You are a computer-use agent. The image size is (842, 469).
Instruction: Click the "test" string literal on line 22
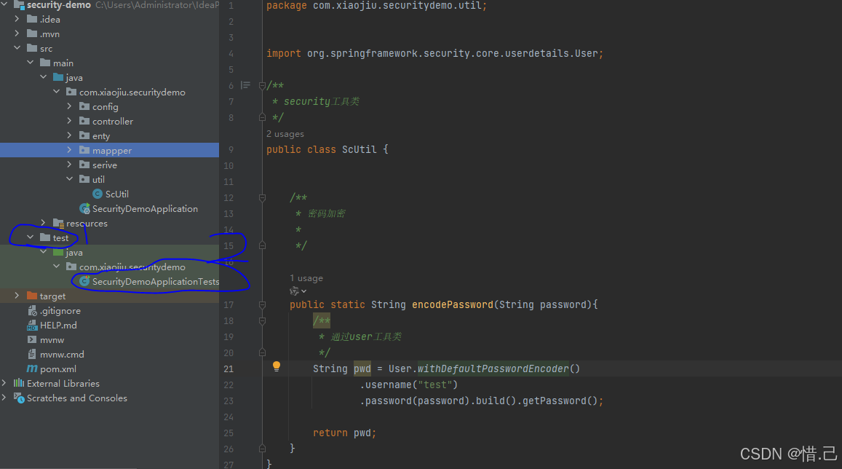pyautogui.click(x=435, y=385)
